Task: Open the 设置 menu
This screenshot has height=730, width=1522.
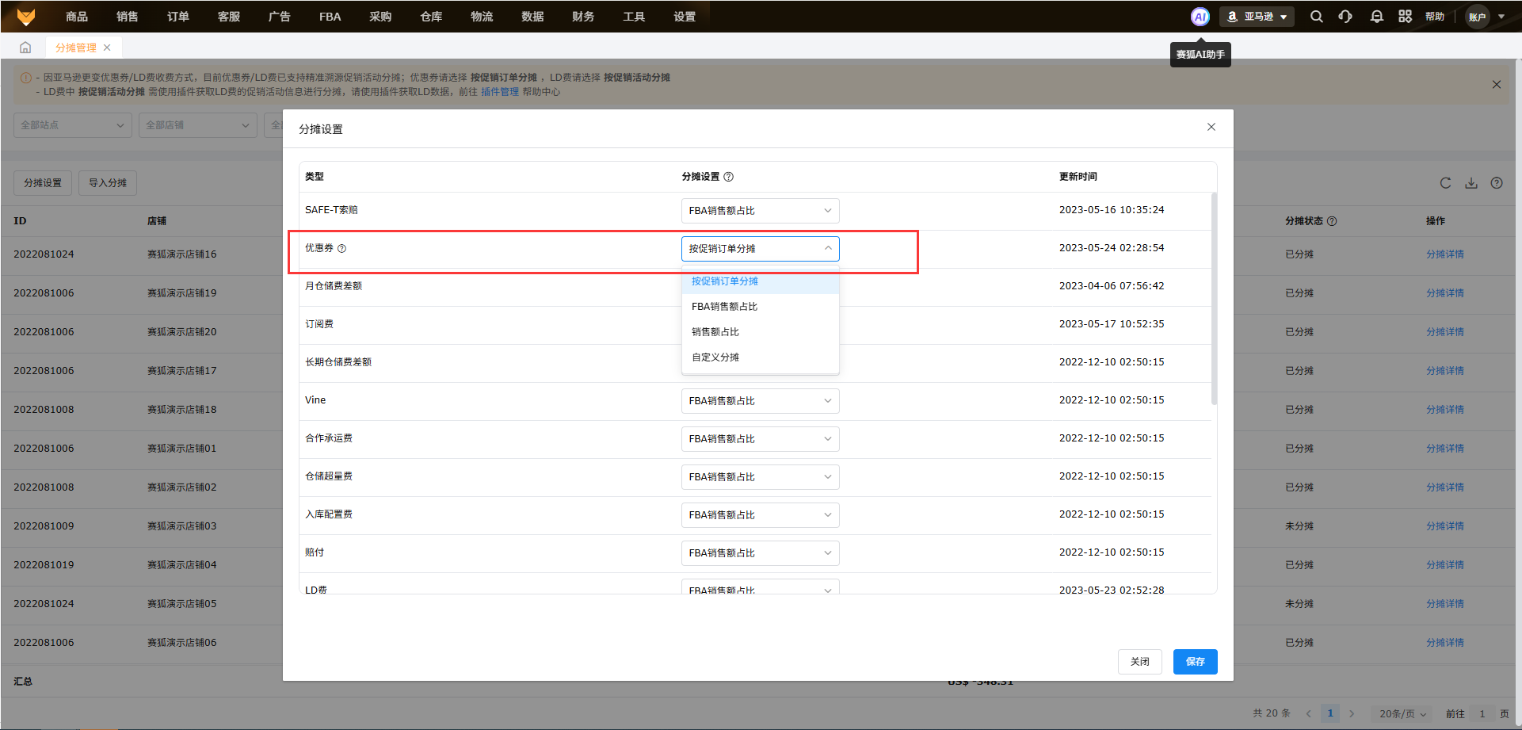Action: (685, 17)
